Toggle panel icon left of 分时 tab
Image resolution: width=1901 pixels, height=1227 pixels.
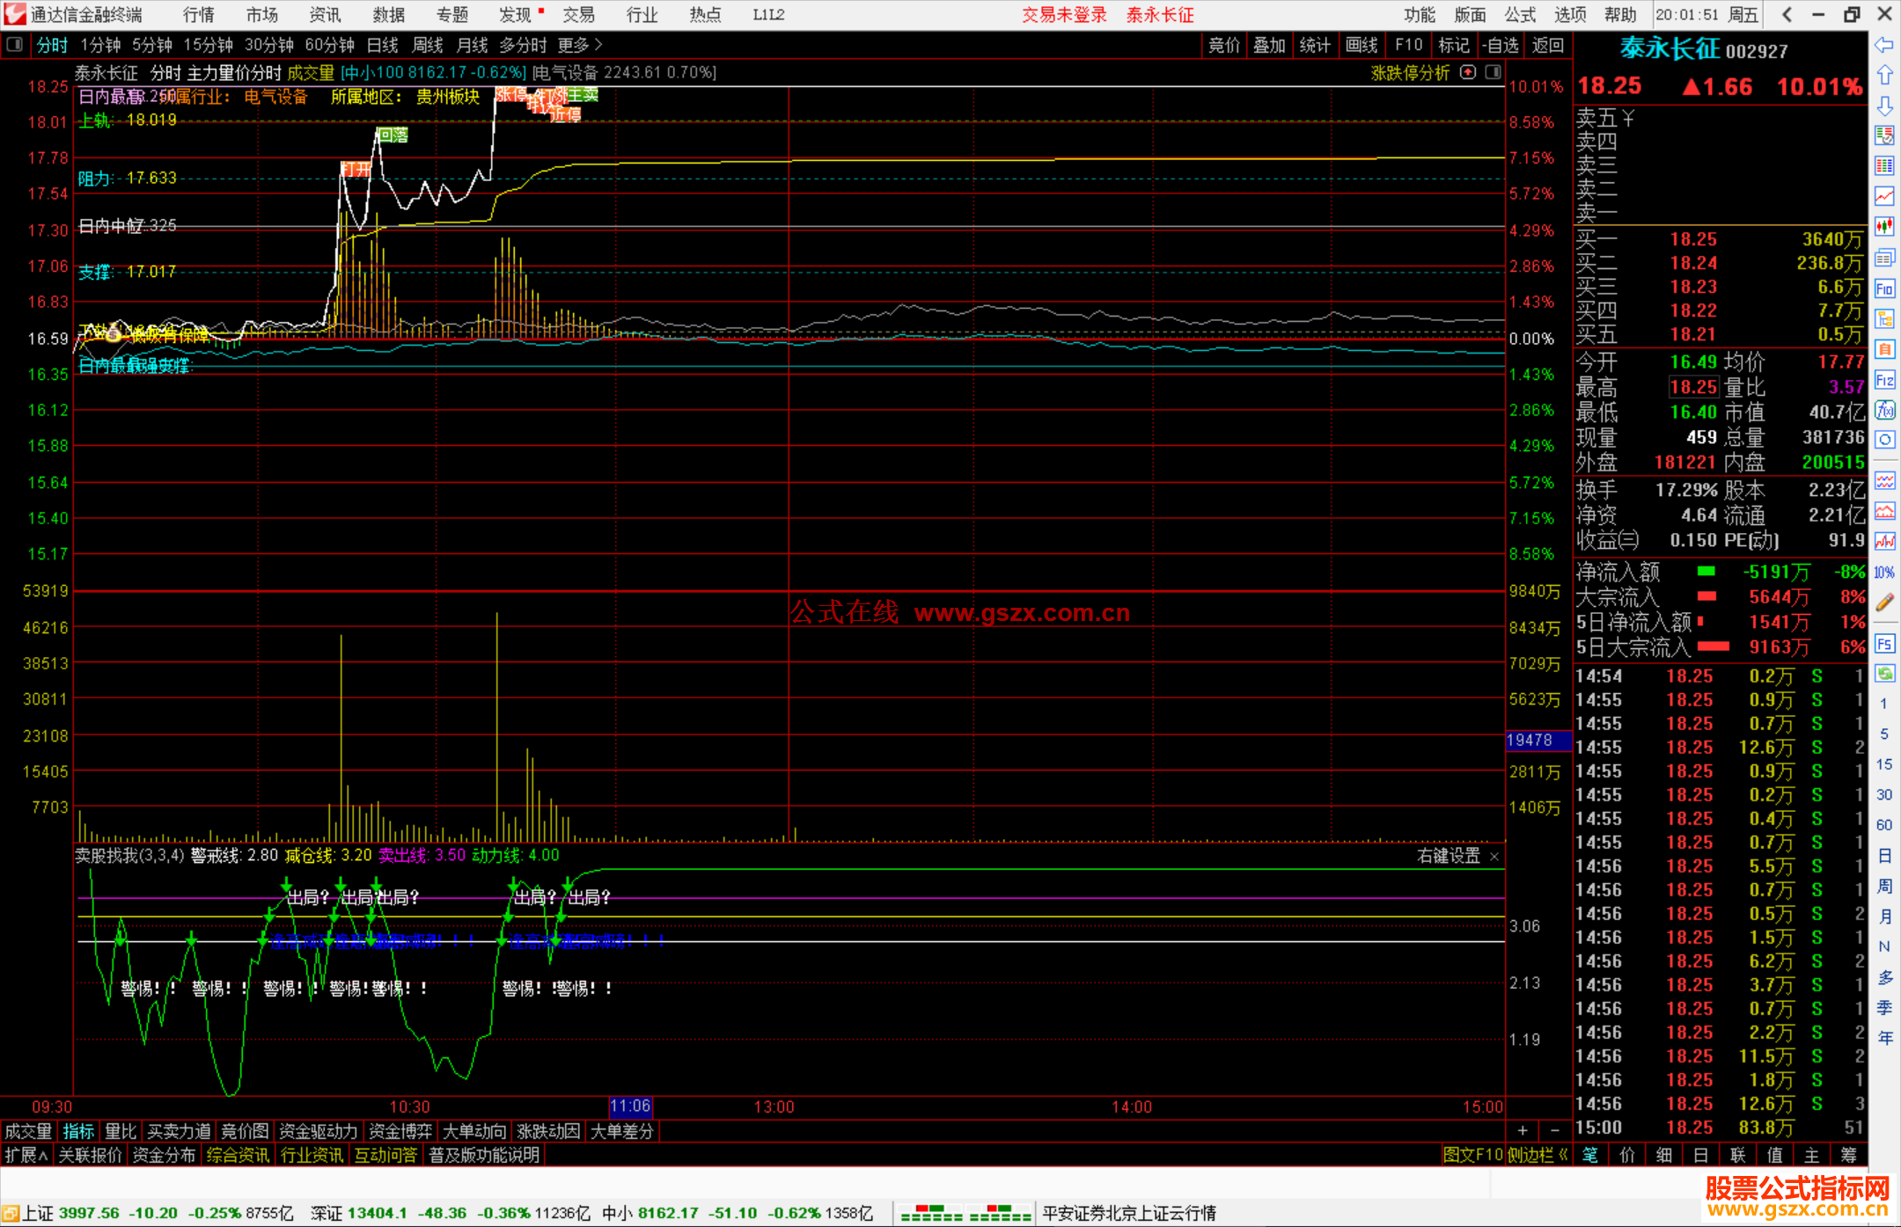15,44
